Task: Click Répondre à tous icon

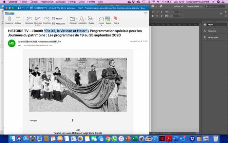Action: 38,19
